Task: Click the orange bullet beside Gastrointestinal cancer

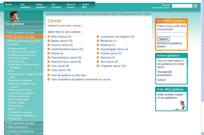Action: [49, 49]
